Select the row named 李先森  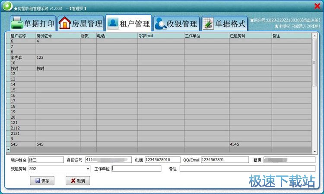(x=159, y=57)
